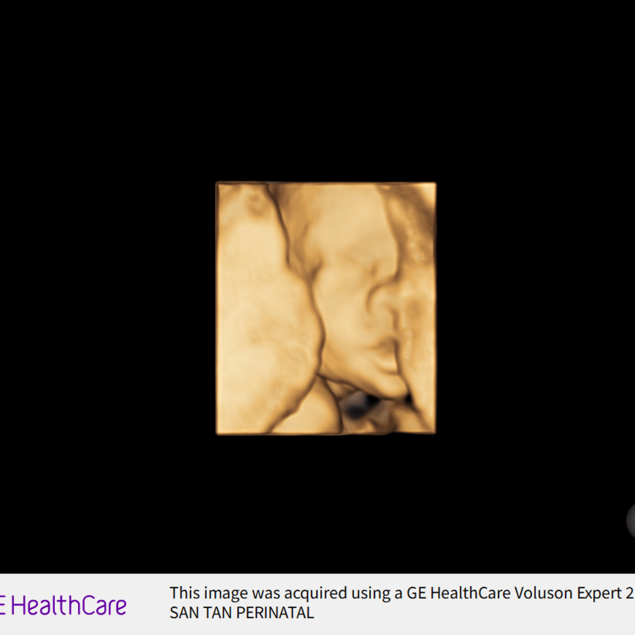The width and height of the screenshot is (635, 635).
Task: Click the black background below the ultrasound
Action: [x=317, y=504]
